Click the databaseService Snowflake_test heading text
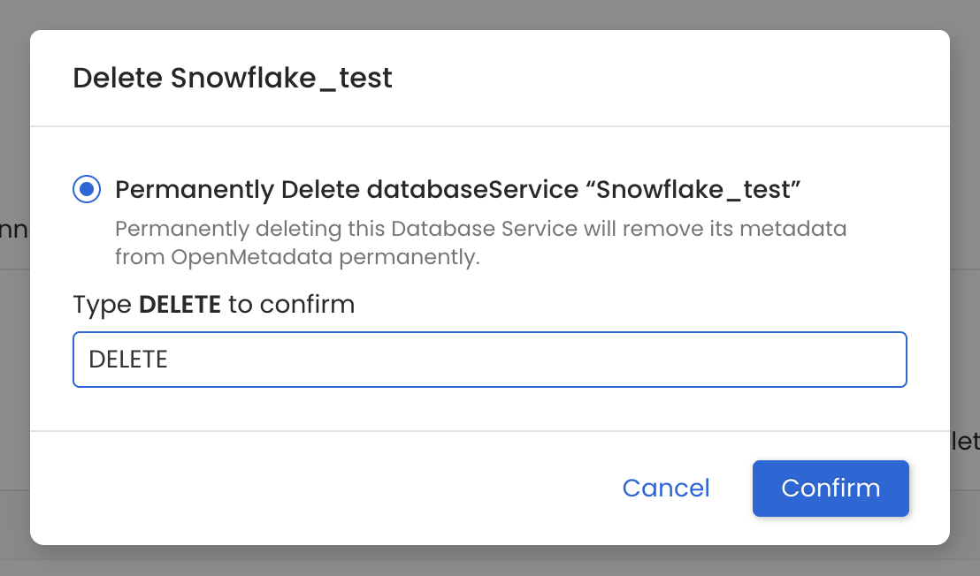This screenshot has width=980, height=576. 456,188
